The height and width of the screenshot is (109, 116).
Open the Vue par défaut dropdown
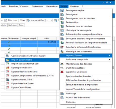click(x=51, y=20)
